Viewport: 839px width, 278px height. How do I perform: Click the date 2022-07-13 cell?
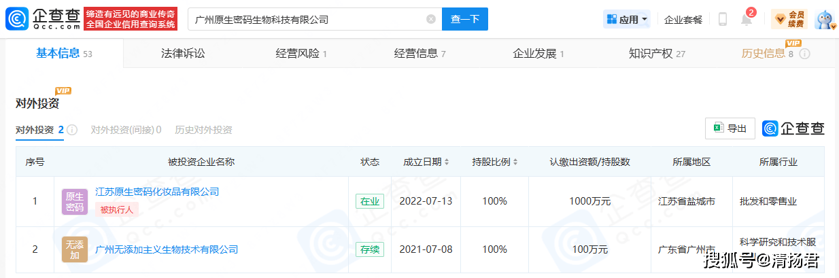(426, 201)
